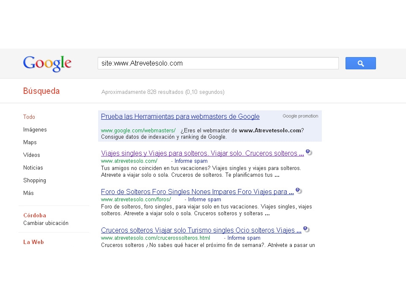Click the Córdoba location label
Screen dimensions: 406x296
(35, 216)
